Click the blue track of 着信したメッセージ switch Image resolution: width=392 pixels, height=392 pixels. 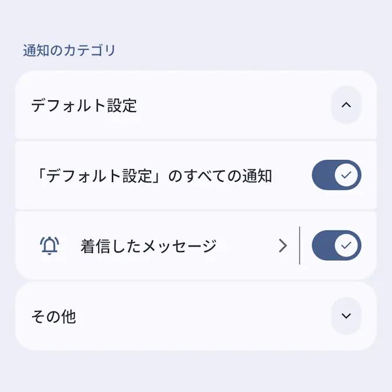click(x=323, y=246)
